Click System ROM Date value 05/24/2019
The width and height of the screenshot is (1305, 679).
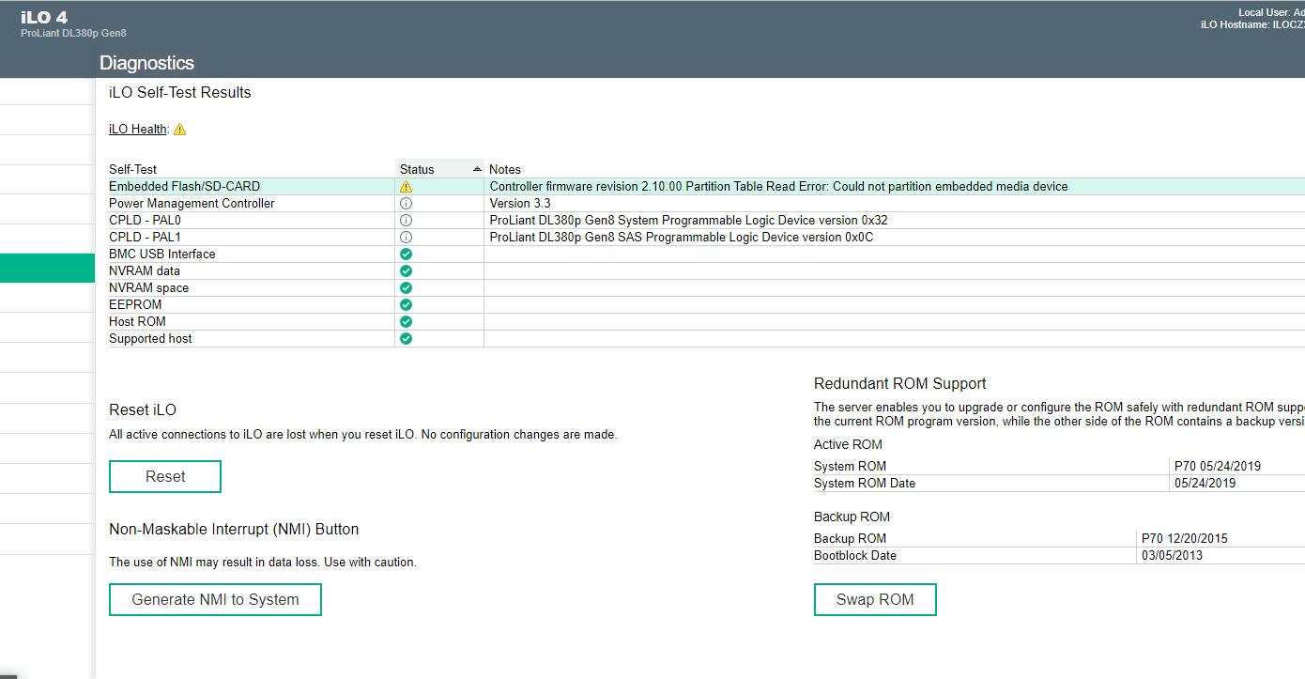[1205, 484]
